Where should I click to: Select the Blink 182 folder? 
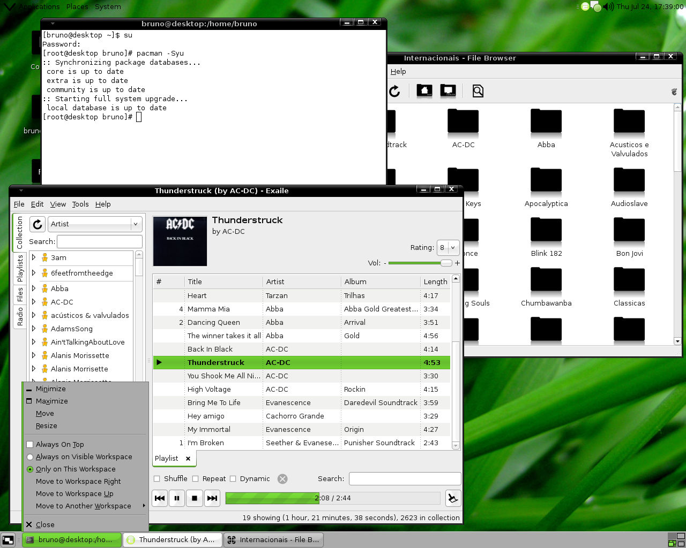[546, 237]
